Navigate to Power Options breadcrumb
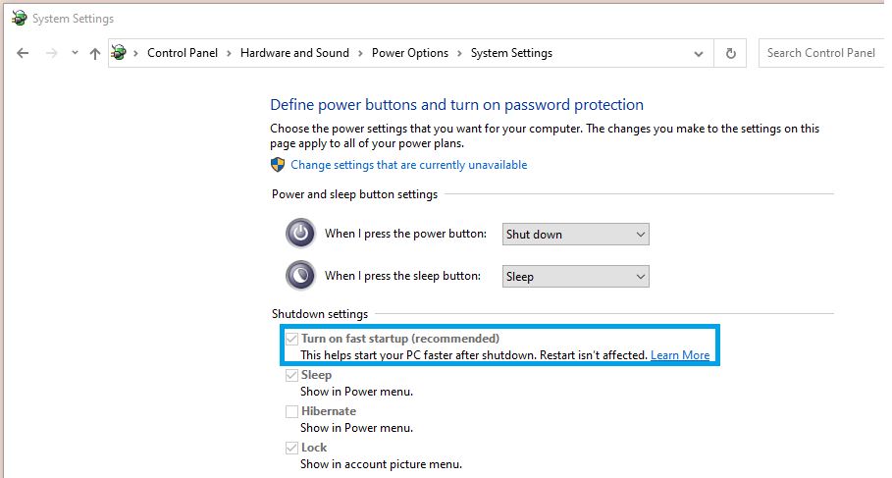The image size is (892, 478). (x=410, y=53)
